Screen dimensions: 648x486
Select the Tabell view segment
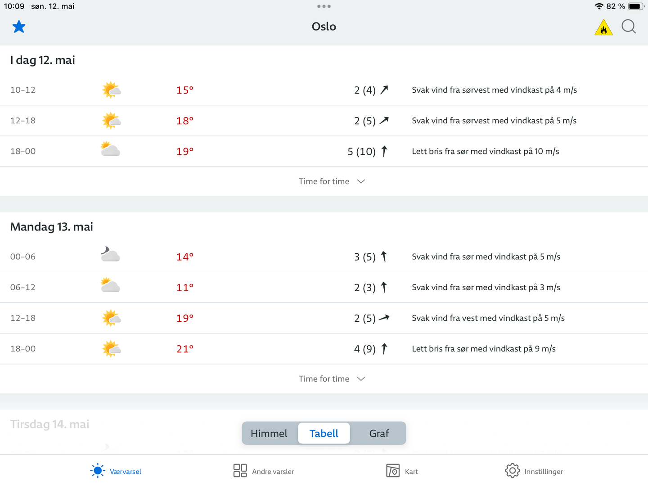(x=324, y=433)
